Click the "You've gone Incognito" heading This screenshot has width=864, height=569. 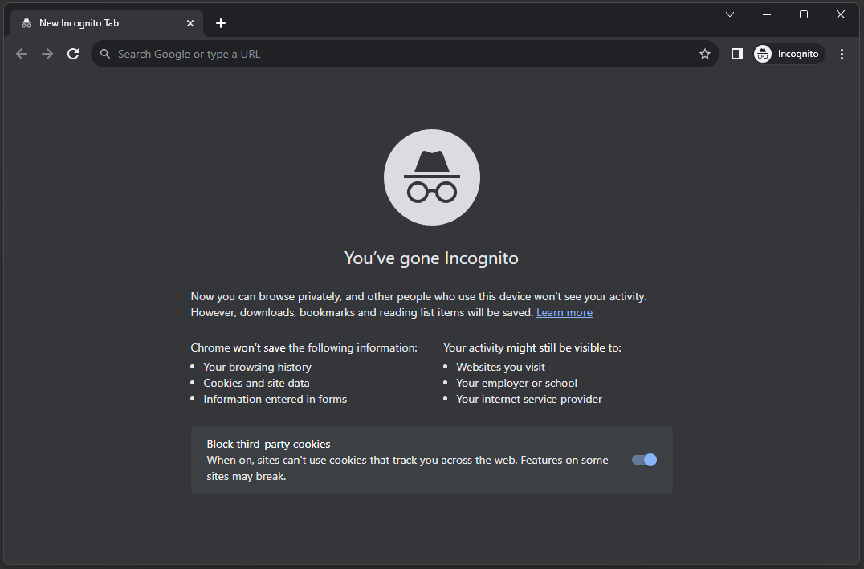431,258
